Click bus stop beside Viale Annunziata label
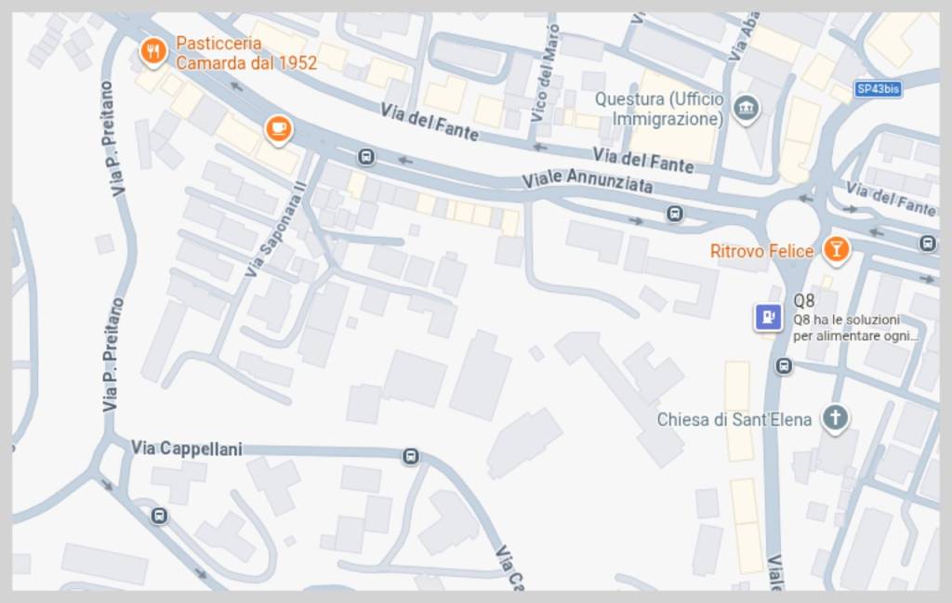 point(675,214)
